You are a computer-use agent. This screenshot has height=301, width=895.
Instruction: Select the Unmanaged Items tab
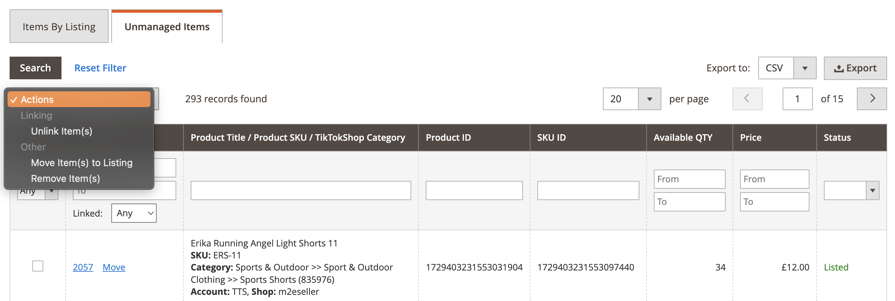tap(167, 27)
